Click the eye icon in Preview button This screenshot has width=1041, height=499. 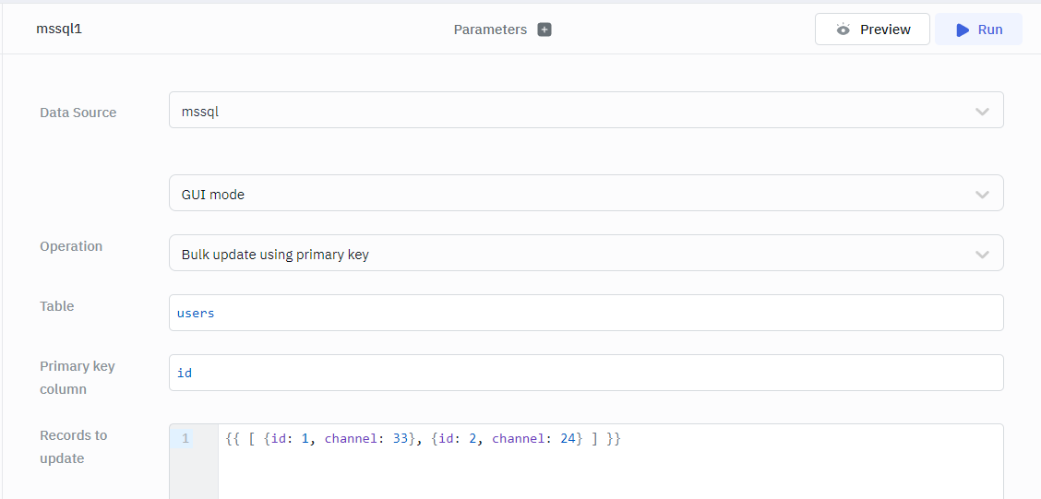click(843, 30)
